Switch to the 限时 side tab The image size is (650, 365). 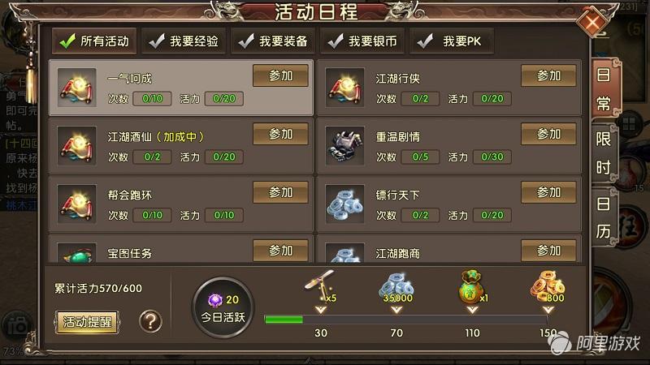604,153
